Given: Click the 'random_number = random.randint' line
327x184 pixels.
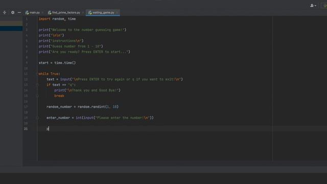Looking at the screenshot, I should 82,107.
